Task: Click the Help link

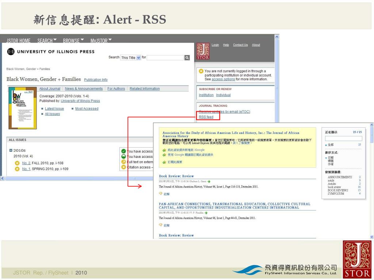Action: [226, 45]
